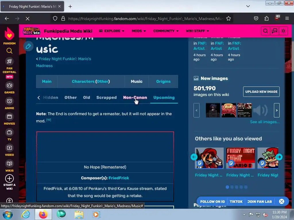This screenshot has height=220, width=294.
Task: Expand the Mods dropdown menu
Action: 139,31
